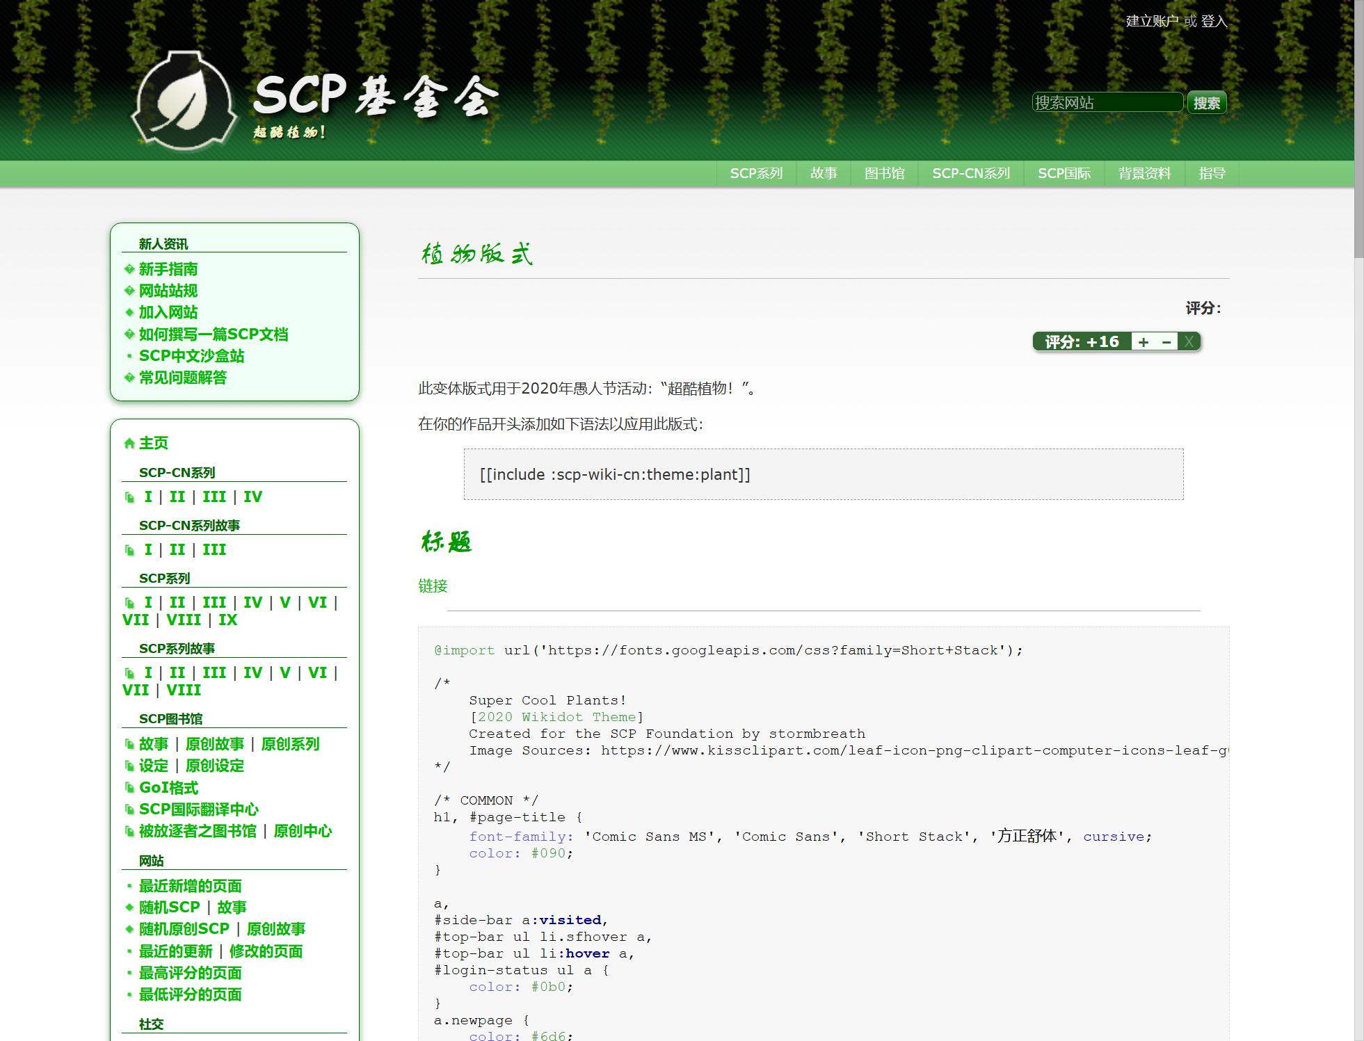Open the SCP系列 top menu
1364x1041 pixels.
756,173
